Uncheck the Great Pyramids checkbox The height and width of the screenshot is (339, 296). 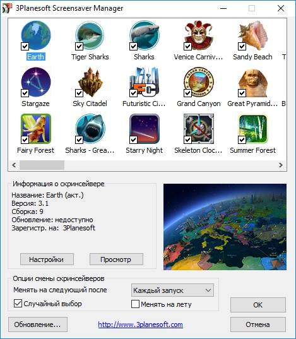click(242, 93)
